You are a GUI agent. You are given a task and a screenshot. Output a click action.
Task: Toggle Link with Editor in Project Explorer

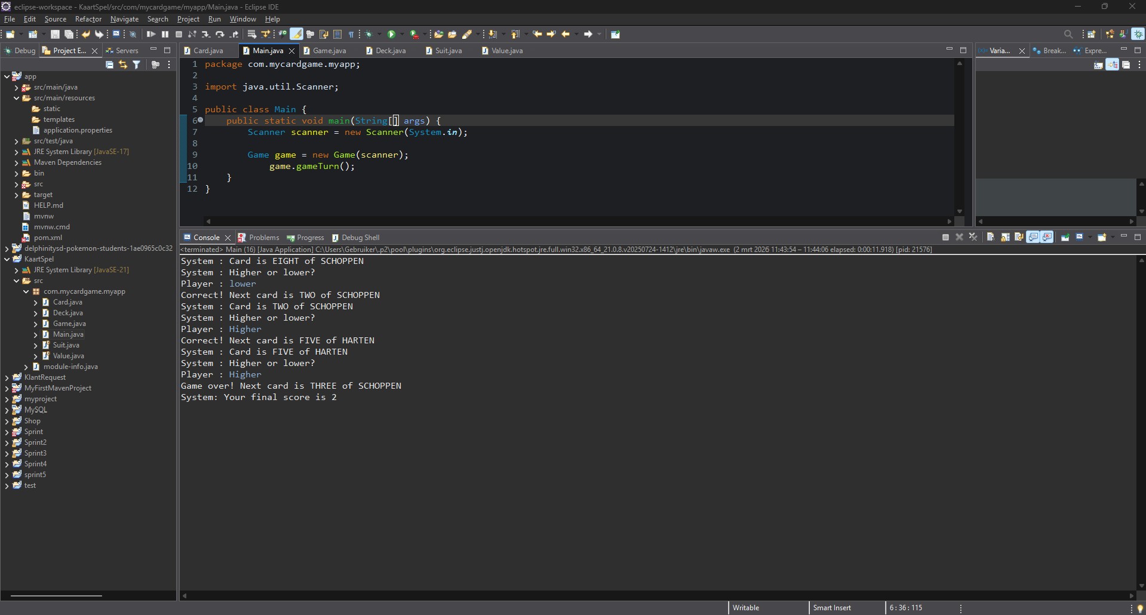(x=123, y=65)
